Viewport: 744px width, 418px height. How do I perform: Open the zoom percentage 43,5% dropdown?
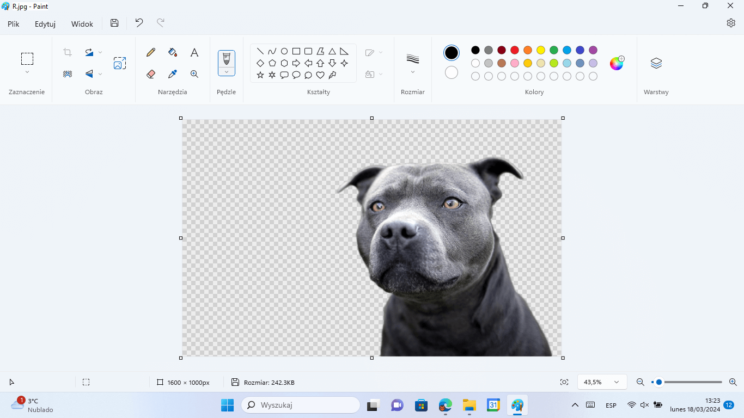coord(602,382)
